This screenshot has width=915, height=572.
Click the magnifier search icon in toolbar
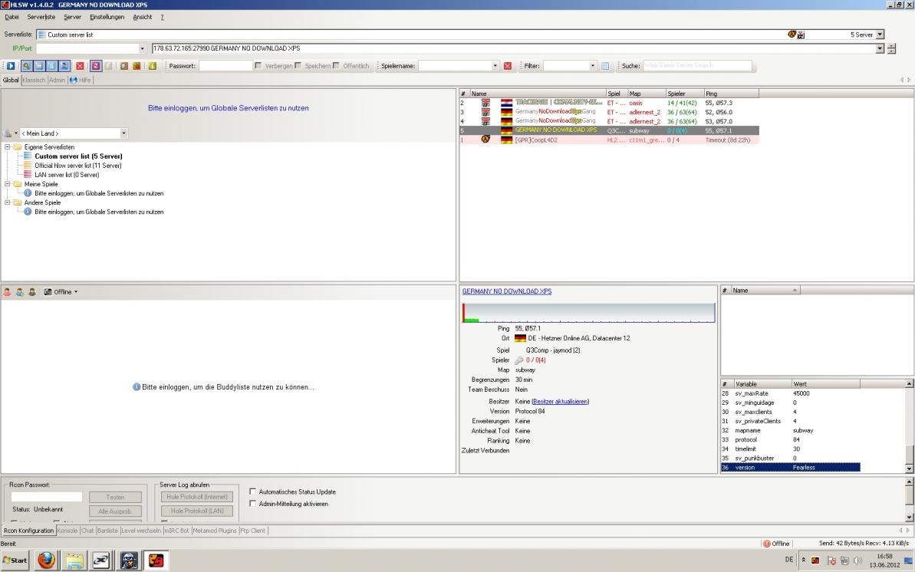26,66
